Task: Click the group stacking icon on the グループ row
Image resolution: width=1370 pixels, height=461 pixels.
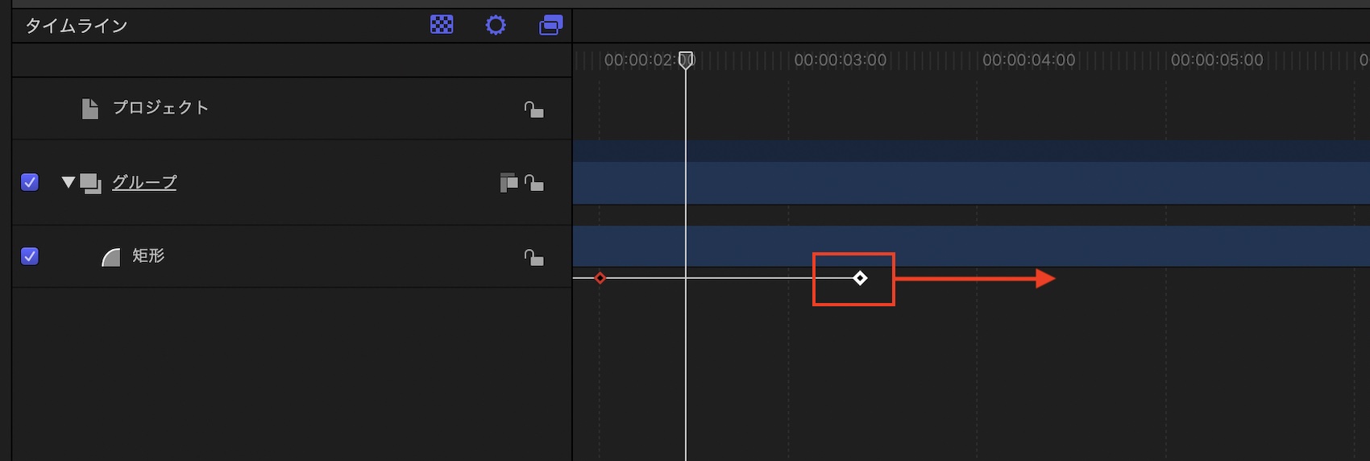Action: click(509, 183)
